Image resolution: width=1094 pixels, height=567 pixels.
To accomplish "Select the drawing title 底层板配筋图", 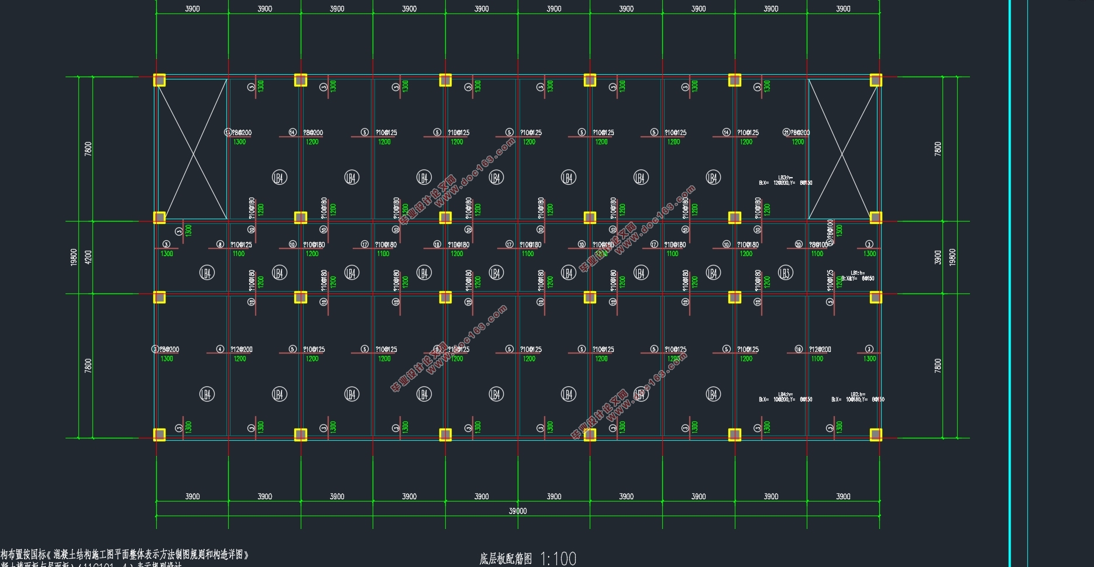I will [x=506, y=559].
